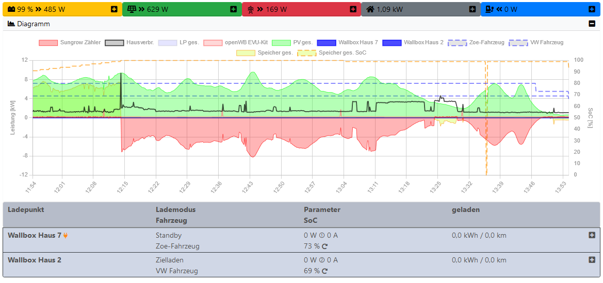Click the power pylon icon in the red tile

[251, 9]
